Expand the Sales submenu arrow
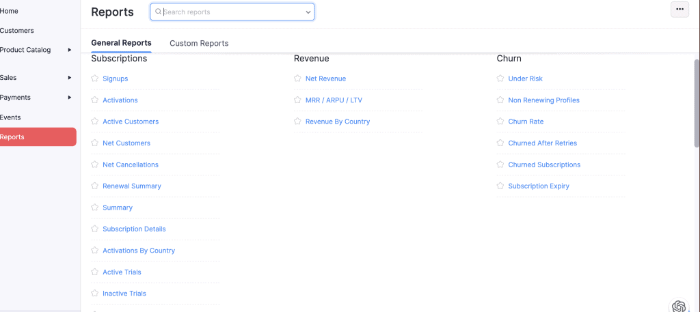 (70, 78)
